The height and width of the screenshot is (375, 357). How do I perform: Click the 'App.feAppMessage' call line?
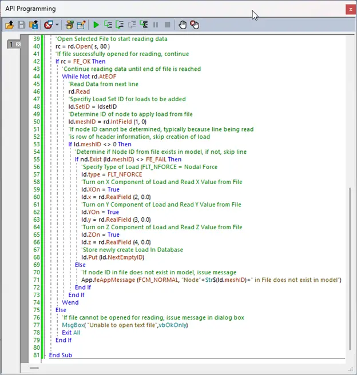pos(211,280)
